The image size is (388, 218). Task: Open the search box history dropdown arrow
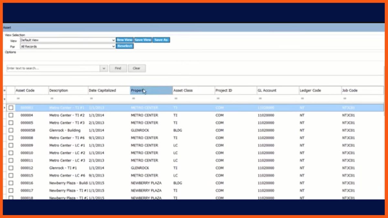click(x=104, y=68)
